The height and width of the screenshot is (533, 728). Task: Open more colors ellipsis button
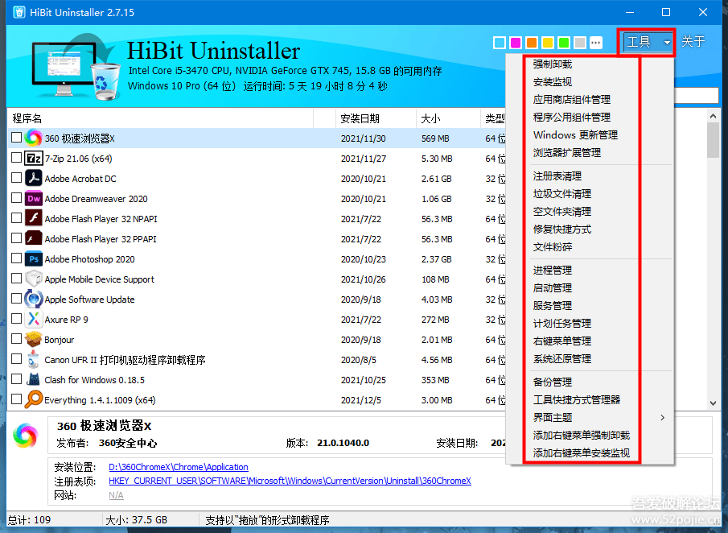tap(596, 43)
